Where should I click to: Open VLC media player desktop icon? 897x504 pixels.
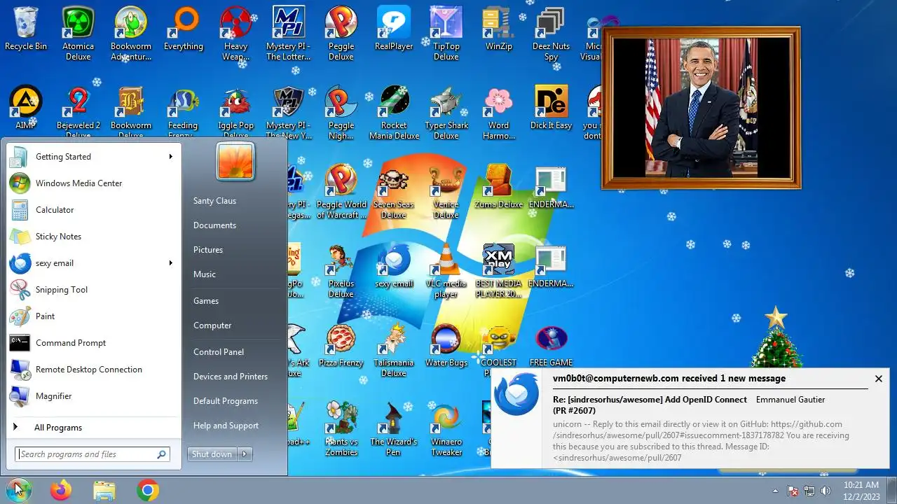[x=446, y=270]
